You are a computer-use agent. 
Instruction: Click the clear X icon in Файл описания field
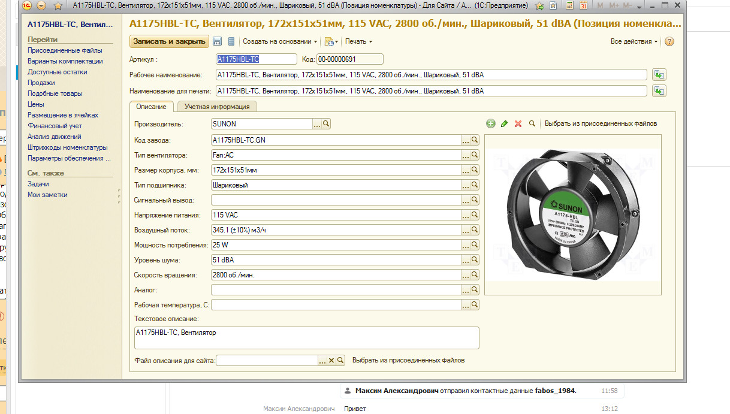331,361
